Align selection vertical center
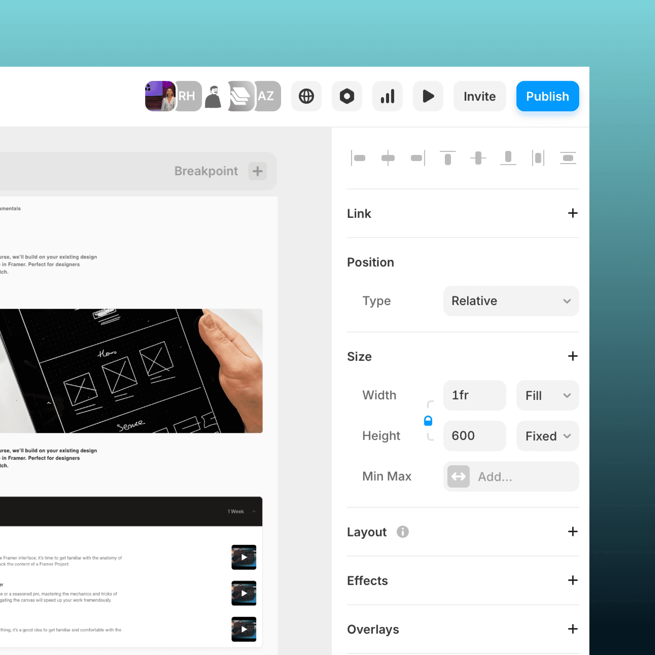 click(478, 158)
